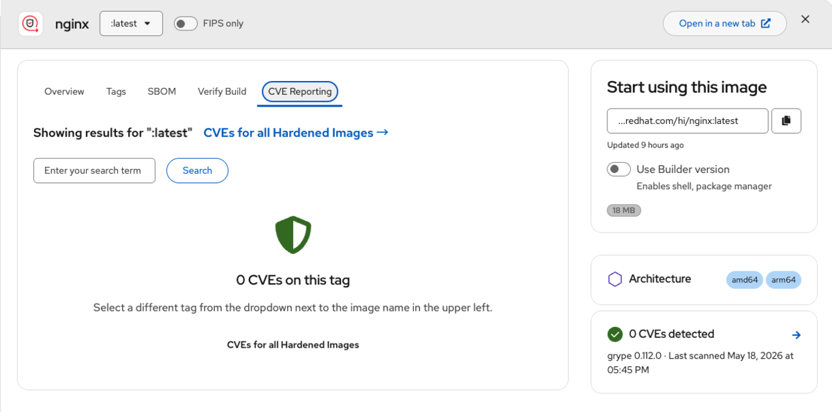Open the SBOM tab

click(x=162, y=91)
